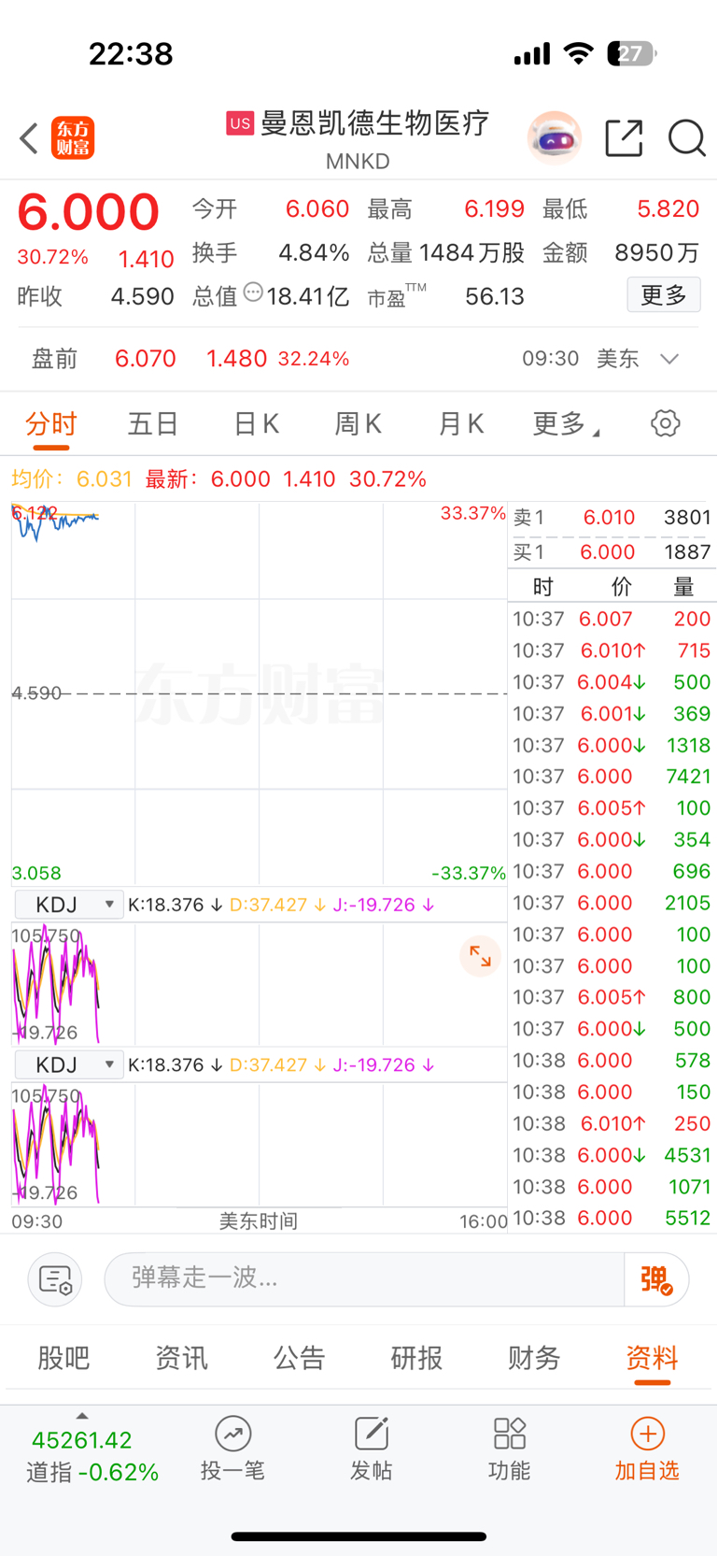The height and width of the screenshot is (1556, 718).
Task: Tap the 卖1 6.010 ask row
Action: click(612, 518)
